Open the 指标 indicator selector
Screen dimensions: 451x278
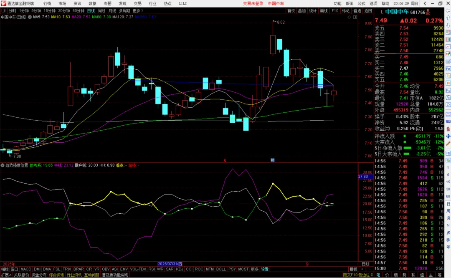(x=5, y=269)
